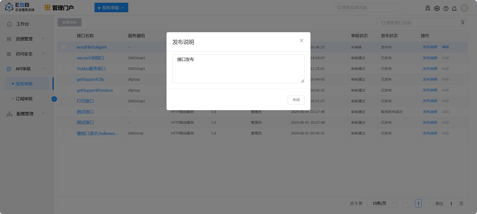Open the help question mark icon
This screenshot has width=477, height=214.
point(446,8)
